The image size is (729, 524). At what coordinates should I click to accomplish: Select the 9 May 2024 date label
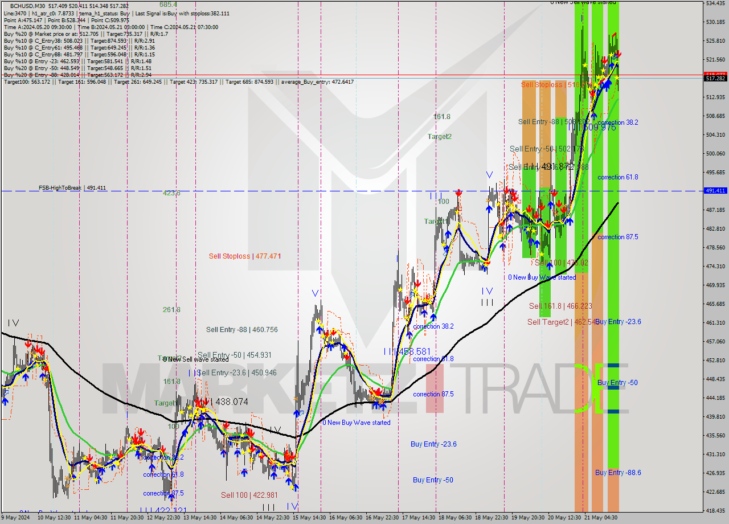[x=16, y=518]
